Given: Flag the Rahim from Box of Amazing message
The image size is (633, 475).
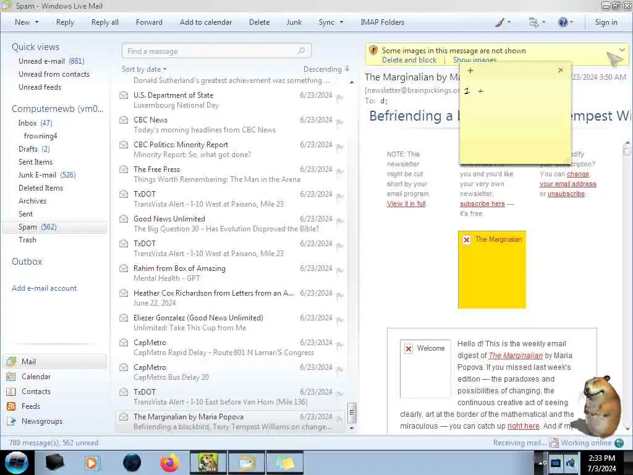Looking at the screenshot, I should (339, 271).
